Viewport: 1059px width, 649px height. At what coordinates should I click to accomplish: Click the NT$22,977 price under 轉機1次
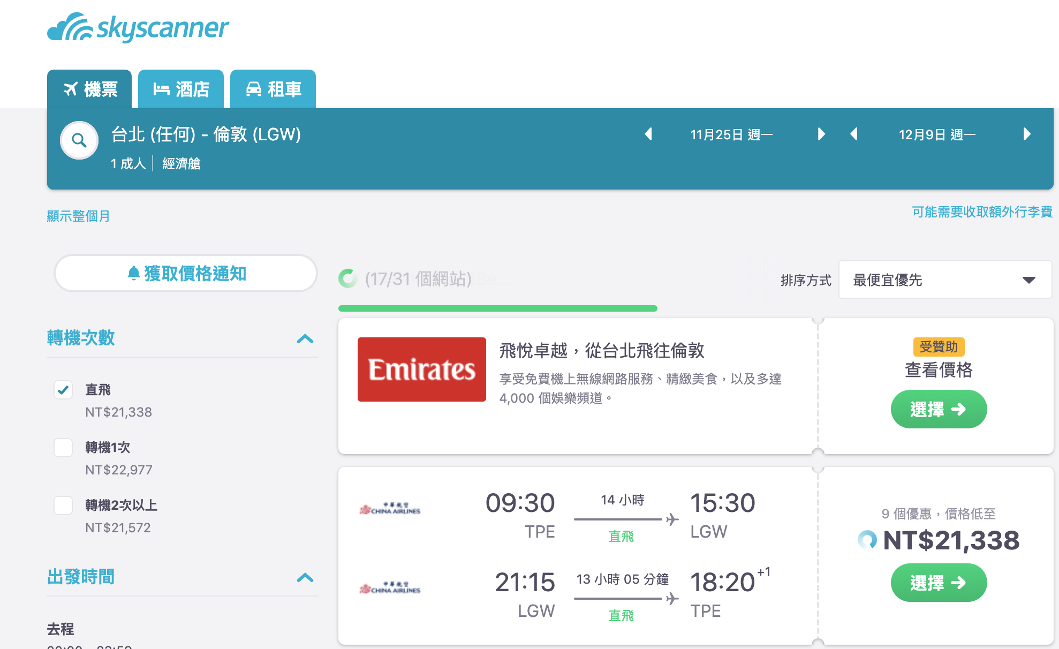coord(119,470)
